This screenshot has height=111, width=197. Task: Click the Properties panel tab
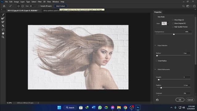158,12
